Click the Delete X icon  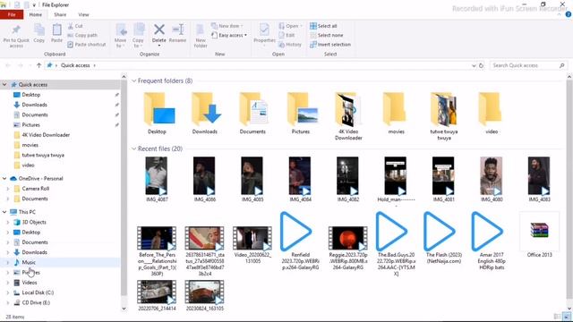click(159, 30)
